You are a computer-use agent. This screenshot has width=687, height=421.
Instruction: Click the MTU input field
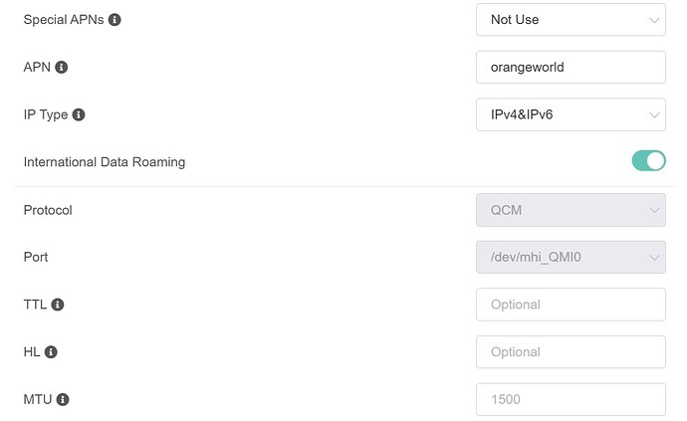point(570,399)
